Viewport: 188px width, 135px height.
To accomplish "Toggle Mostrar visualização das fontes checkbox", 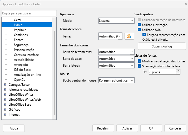I will click(x=139, y=61).
